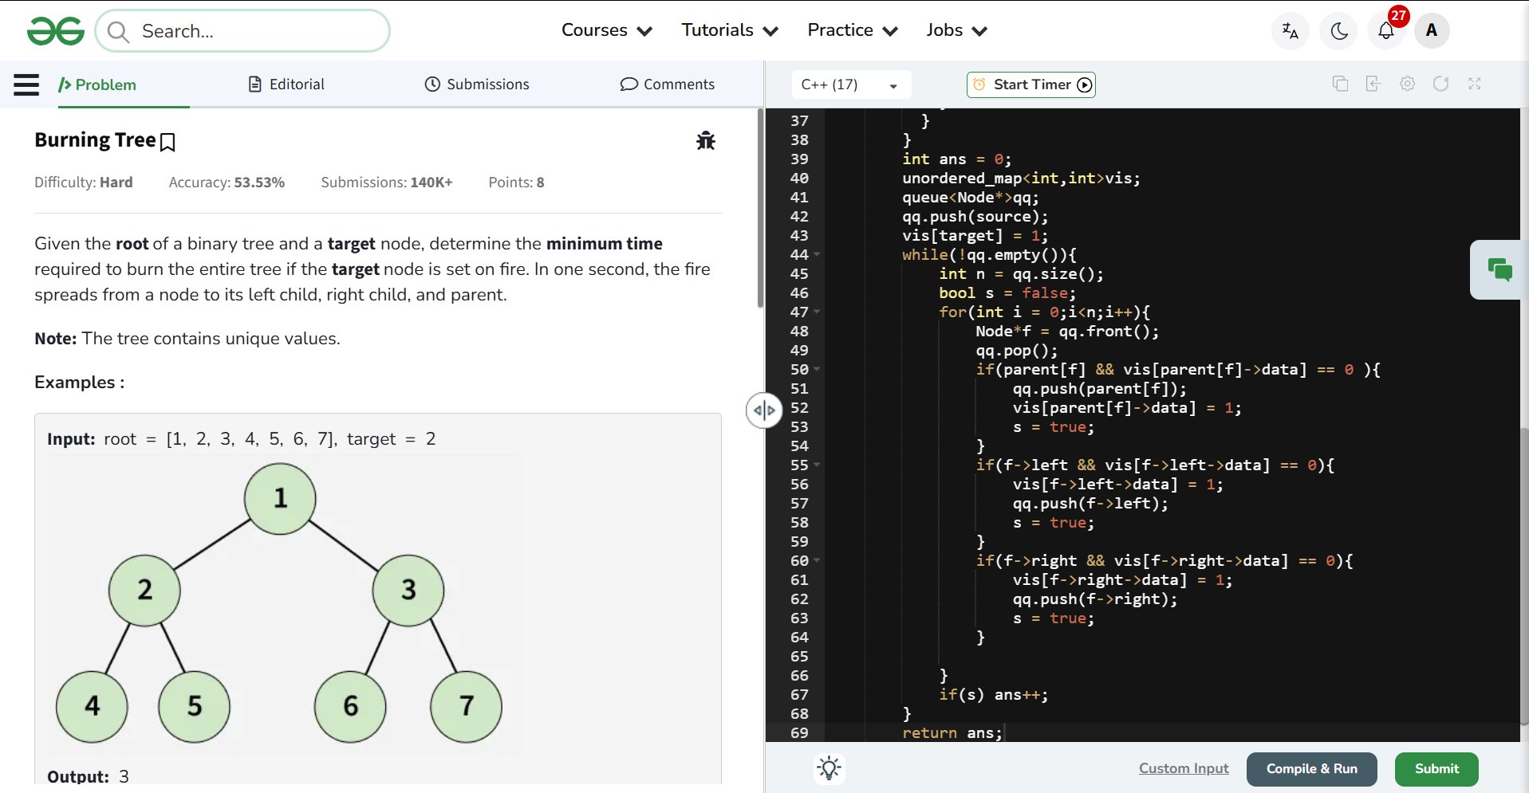Open notifications bell
Image resolution: width=1529 pixels, height=793 pixels.
[x=1386, y=31]
